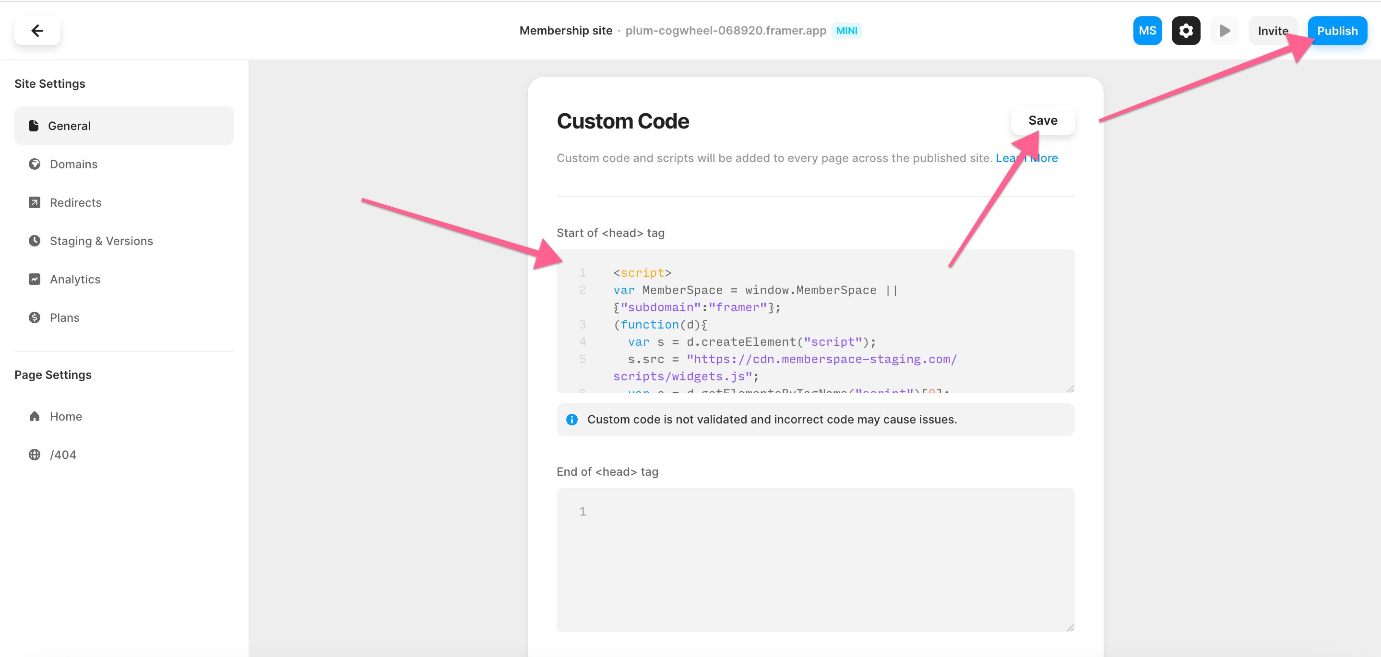Open /404 page settings

(63, 455)
